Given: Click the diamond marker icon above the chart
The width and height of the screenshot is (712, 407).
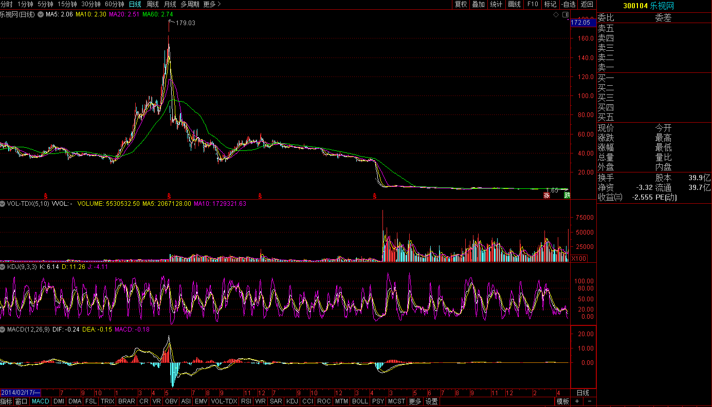Looking at the screenshot, I should 556,15.
